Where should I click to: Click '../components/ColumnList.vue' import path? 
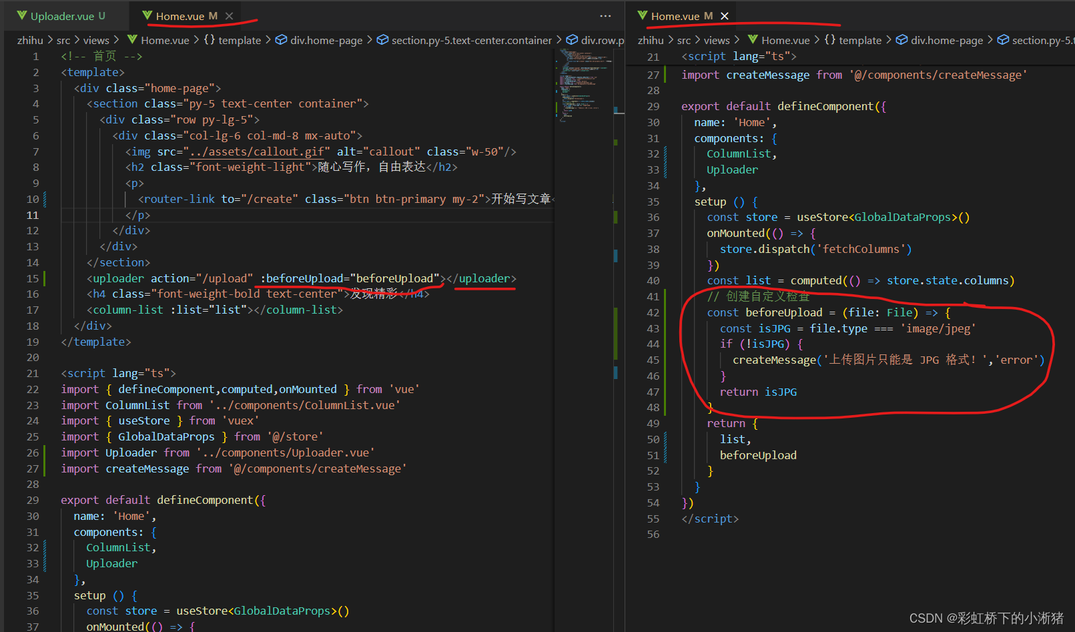click(x=305, y=405)
